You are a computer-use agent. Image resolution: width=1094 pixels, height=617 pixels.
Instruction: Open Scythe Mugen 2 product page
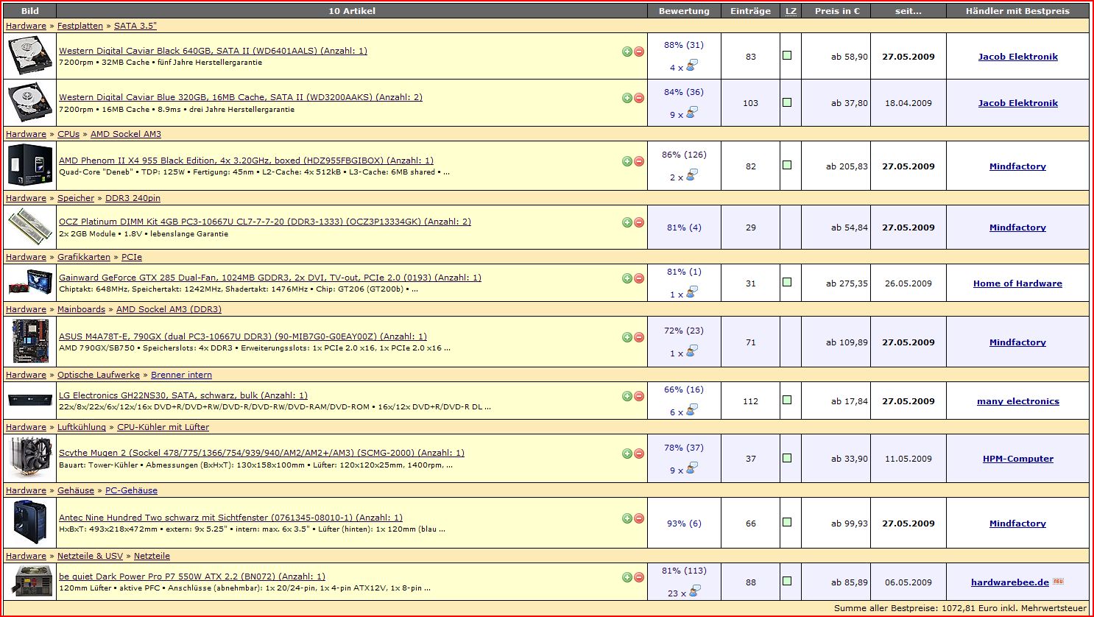click(261, 453)
